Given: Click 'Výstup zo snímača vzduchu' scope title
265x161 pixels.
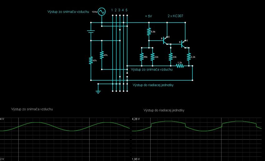Looking at the screenshot, I should click(32, 109).
